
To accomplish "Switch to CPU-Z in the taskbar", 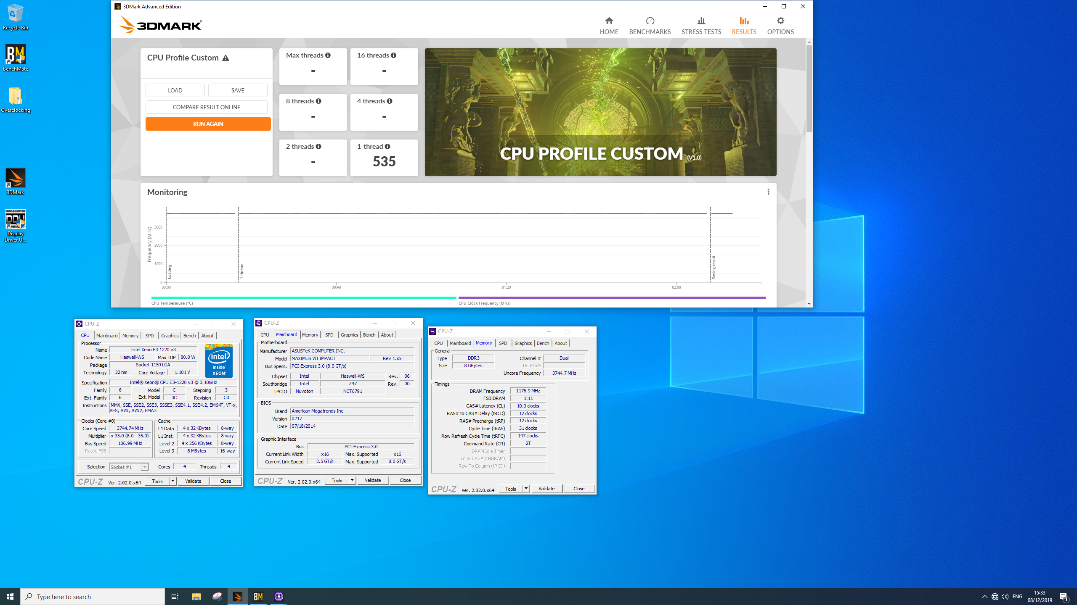I will click(x=279, y=597).
